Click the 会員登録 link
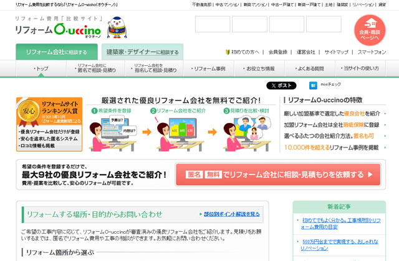The height and width of the screenshot is (261, 399). [x=278, y=52]
